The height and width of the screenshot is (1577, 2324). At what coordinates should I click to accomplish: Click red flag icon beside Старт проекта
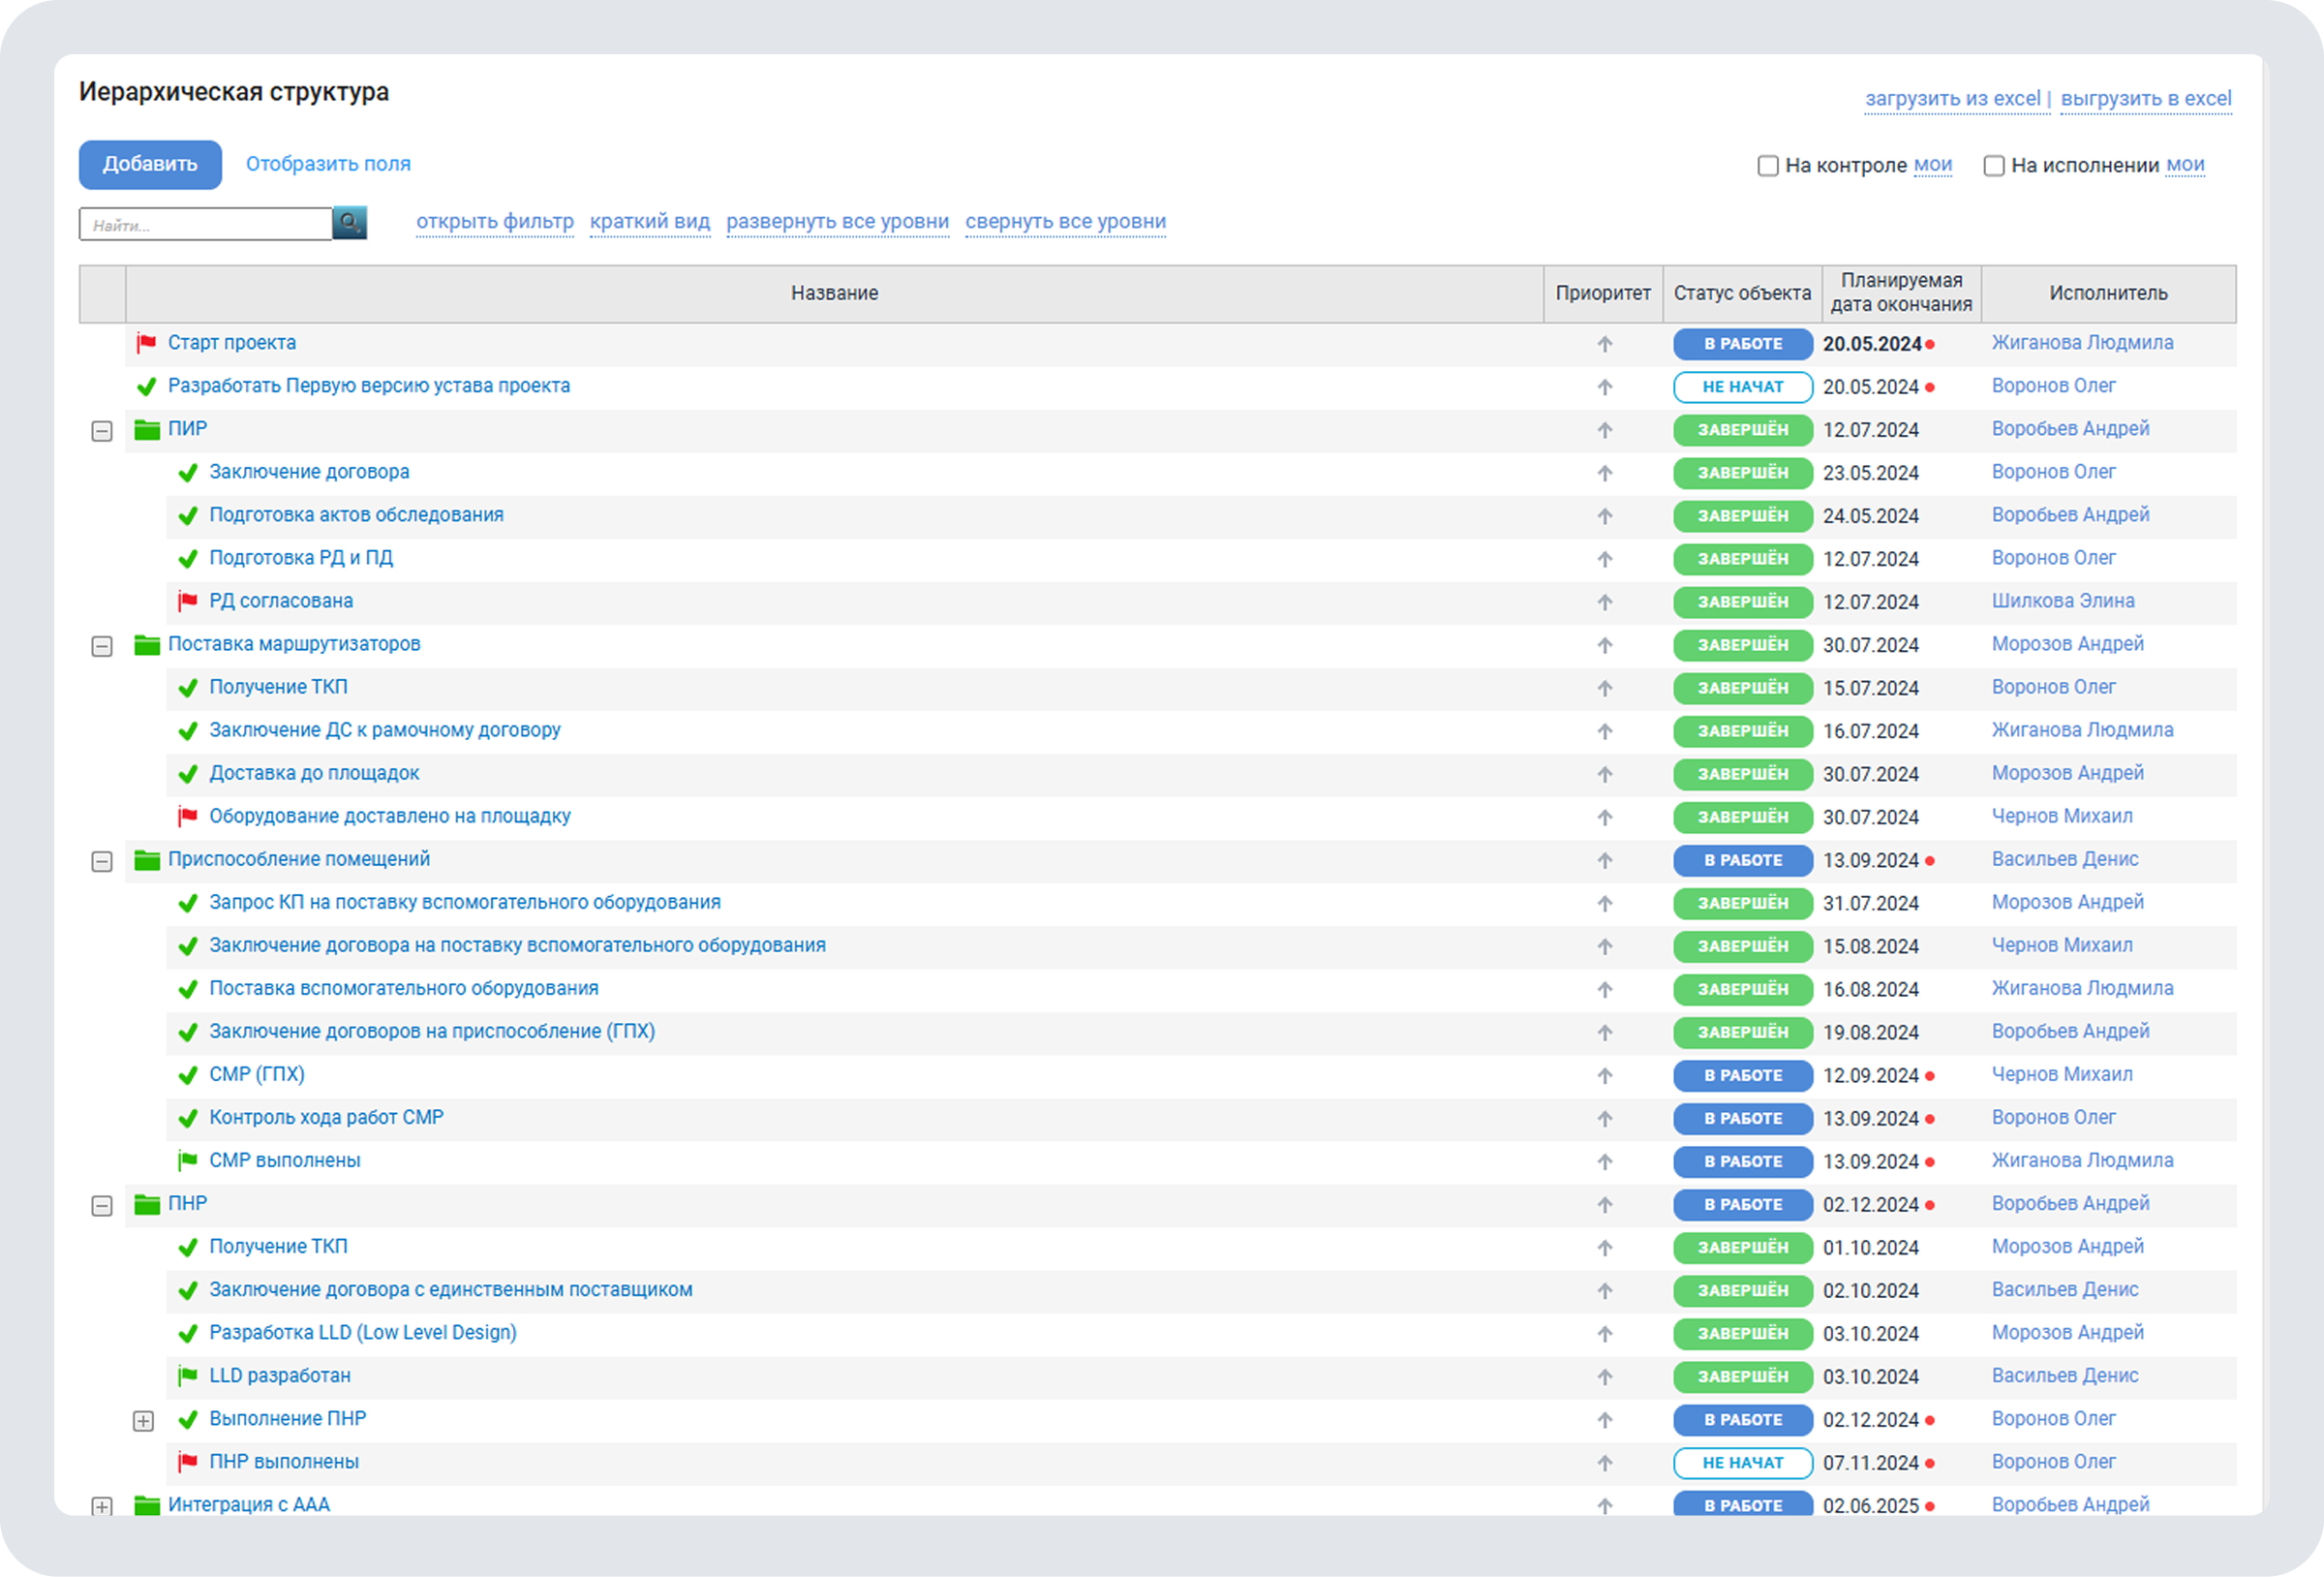pyautogui.click(x=147, y=343)
